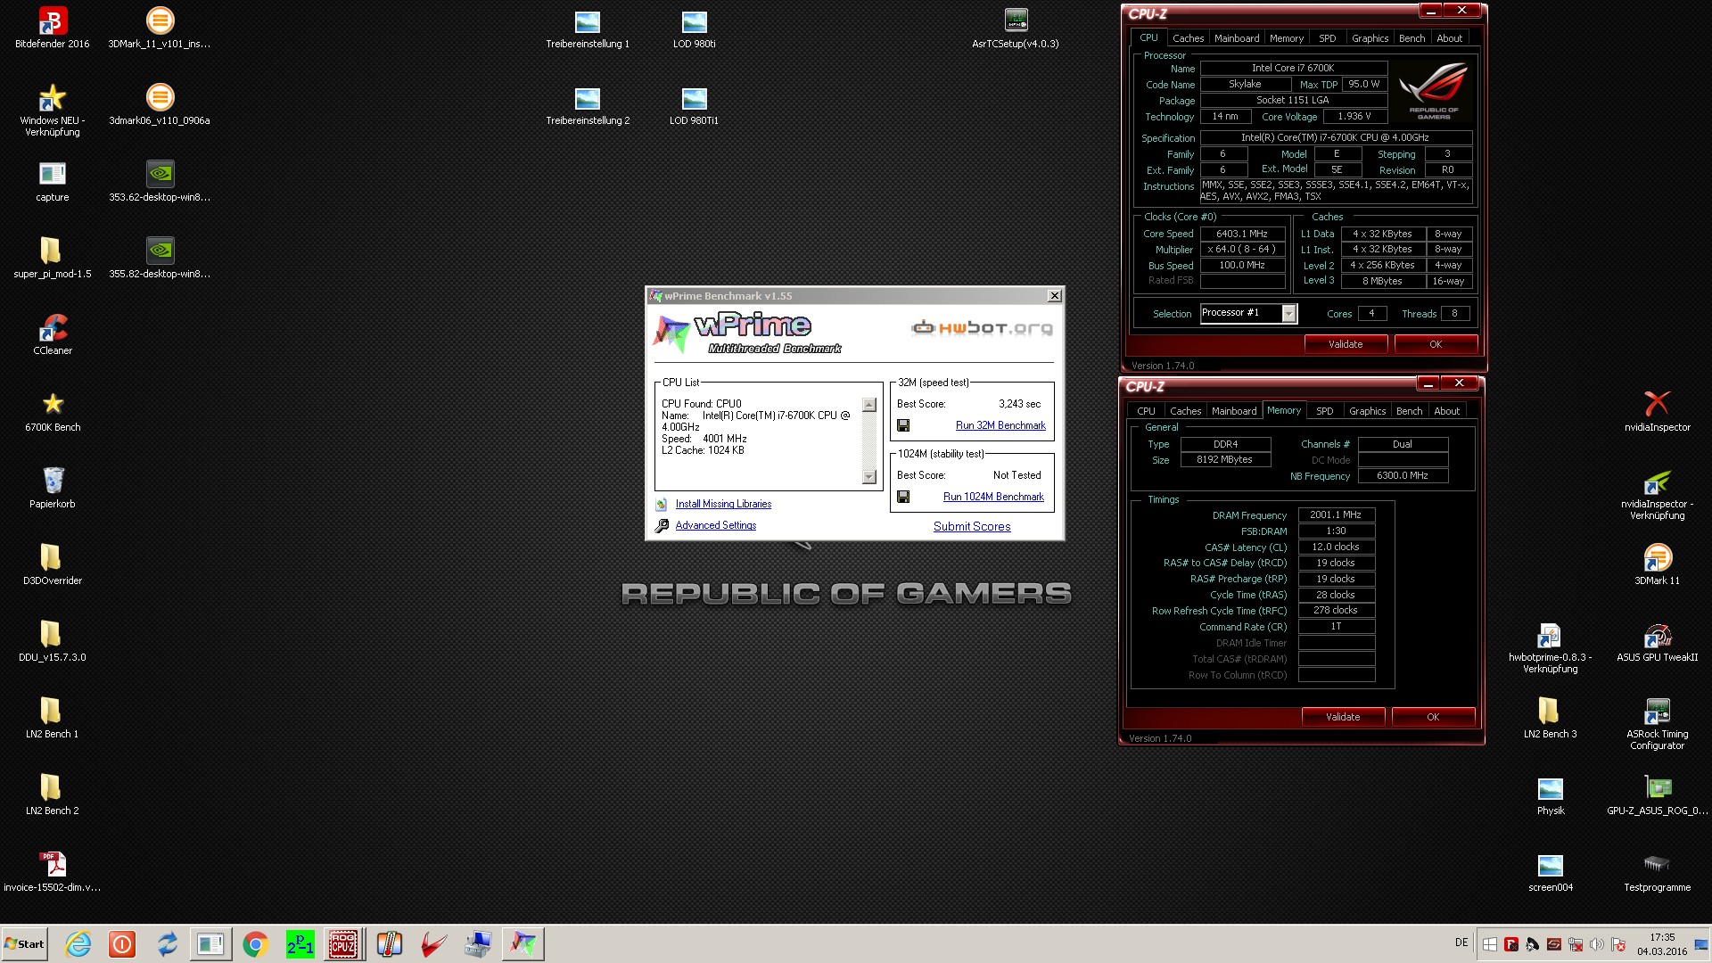
Task: Click OK in the bottom CPU-Z window
Action: 1433,717
